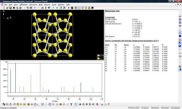Pick the four-arrow move tool
The width and height of the screenshot is (182, 109).
[86, 104]
